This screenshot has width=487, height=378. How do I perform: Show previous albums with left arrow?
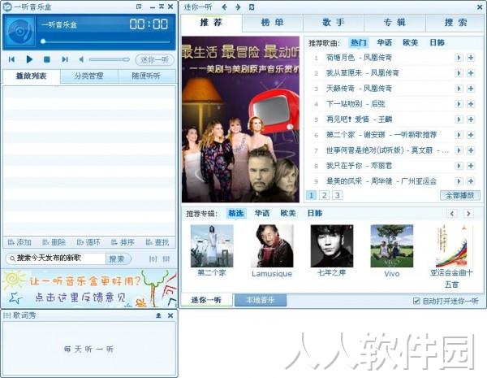(452, 214)
